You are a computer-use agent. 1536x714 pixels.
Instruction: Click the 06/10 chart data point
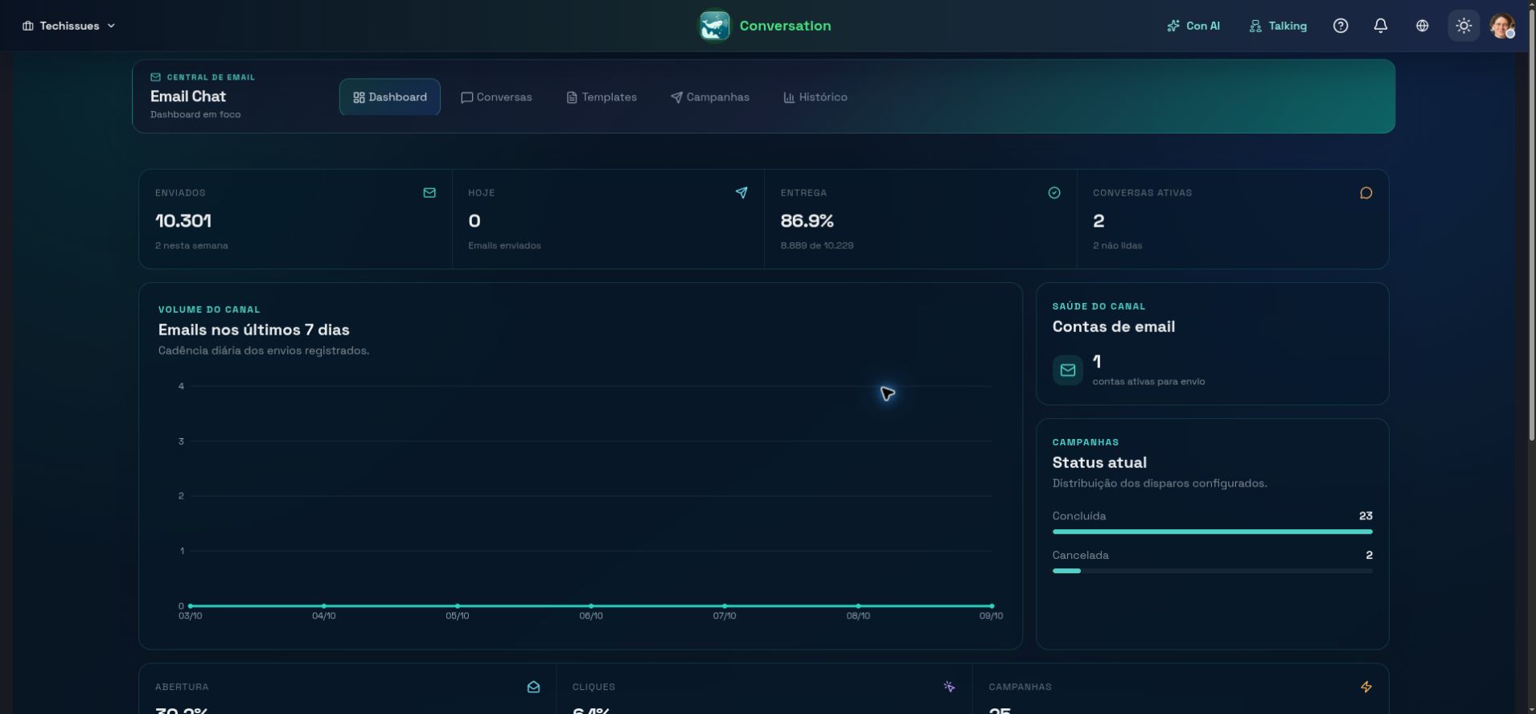tap(591, 605)
